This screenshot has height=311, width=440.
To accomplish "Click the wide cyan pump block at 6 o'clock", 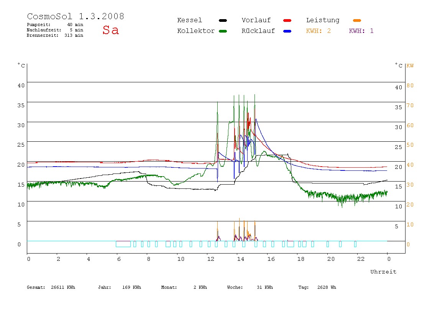I will tap(123, 244).
